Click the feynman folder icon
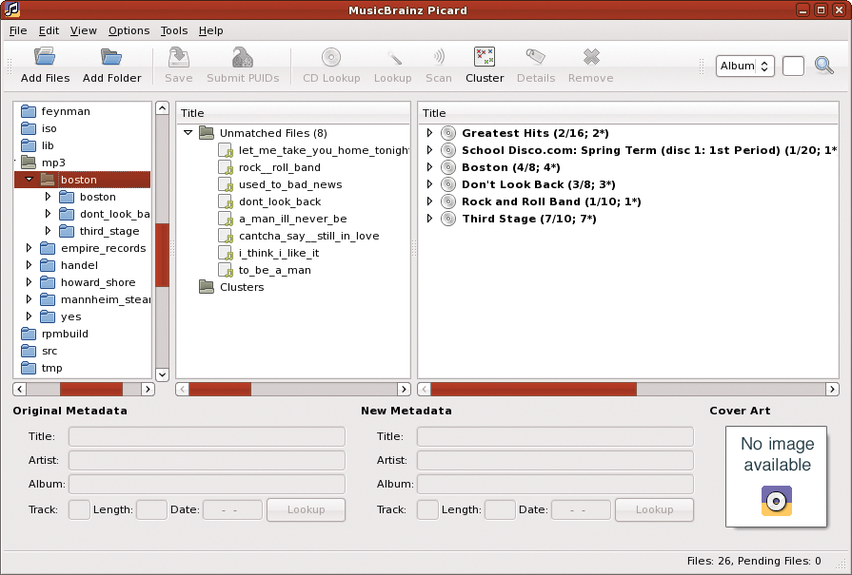 [29, 111]
